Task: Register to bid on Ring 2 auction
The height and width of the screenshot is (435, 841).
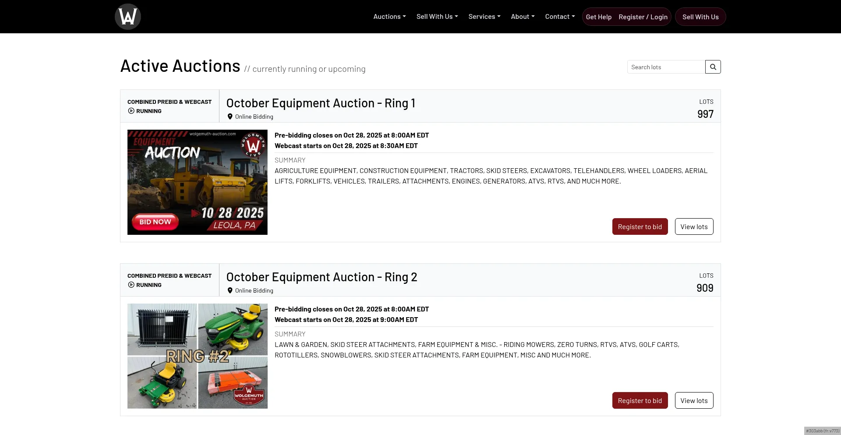Action: tap(640, 400)
